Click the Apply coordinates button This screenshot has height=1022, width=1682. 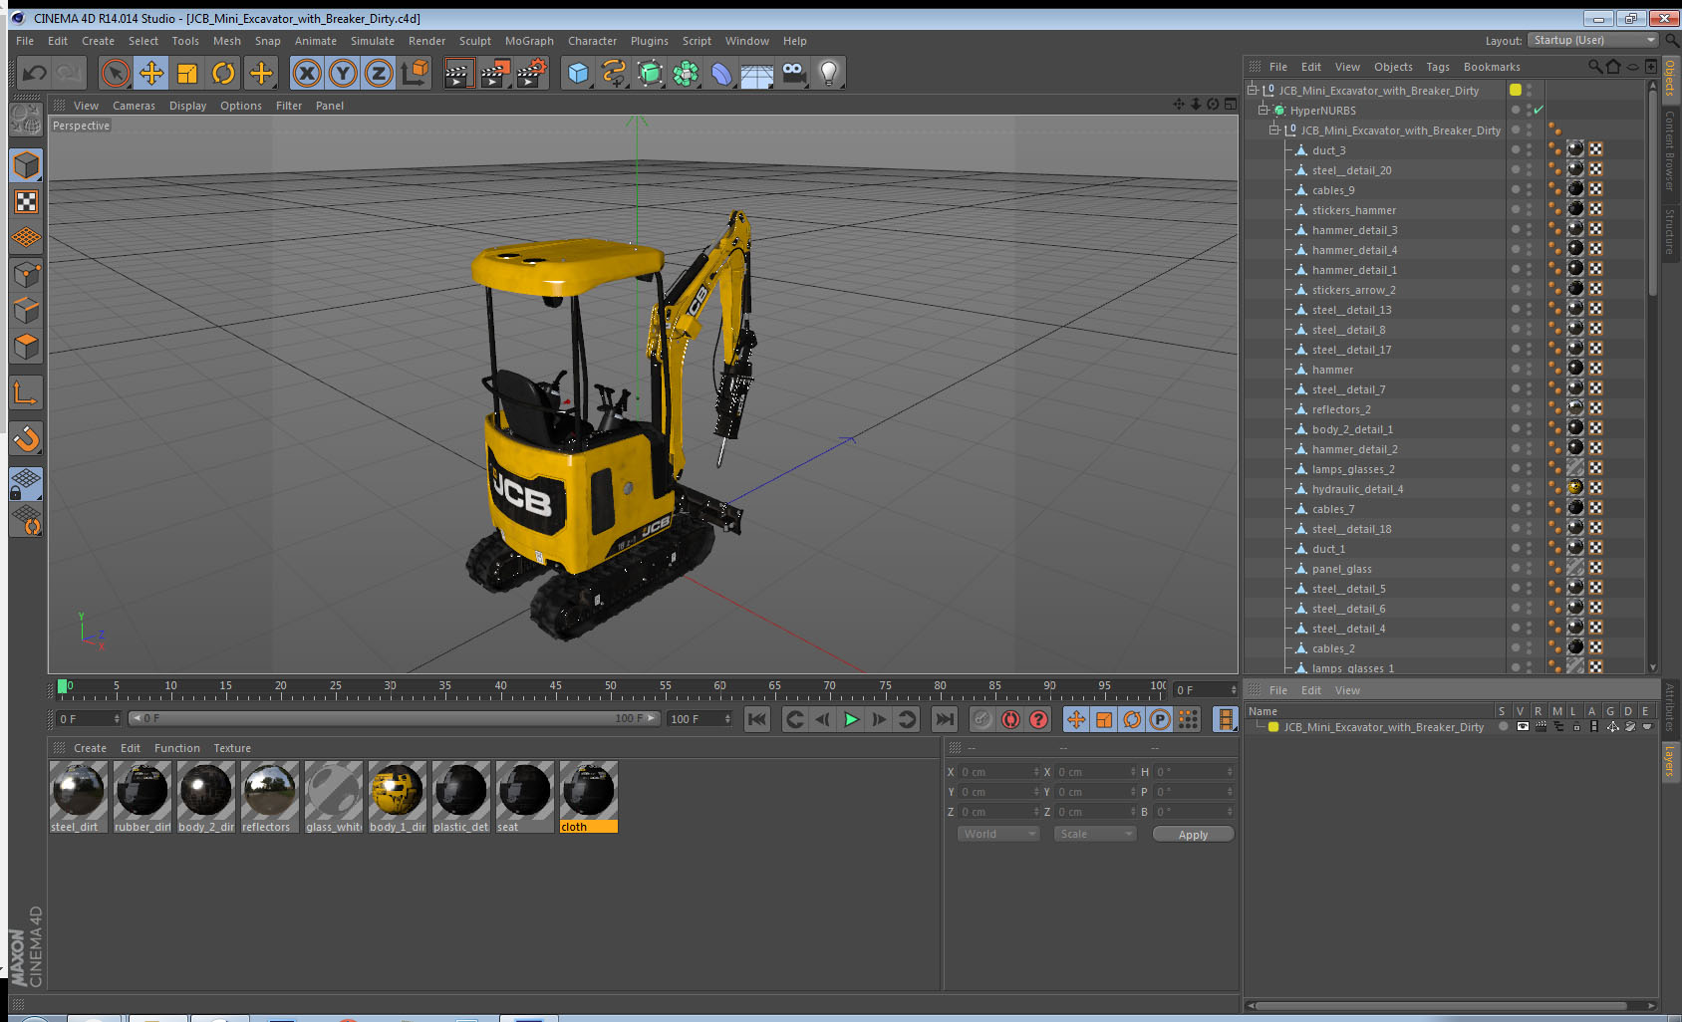point(1193,835)
